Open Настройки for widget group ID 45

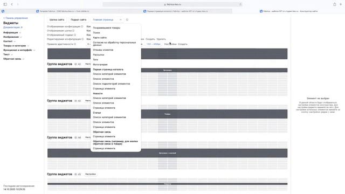click(91, 174)
